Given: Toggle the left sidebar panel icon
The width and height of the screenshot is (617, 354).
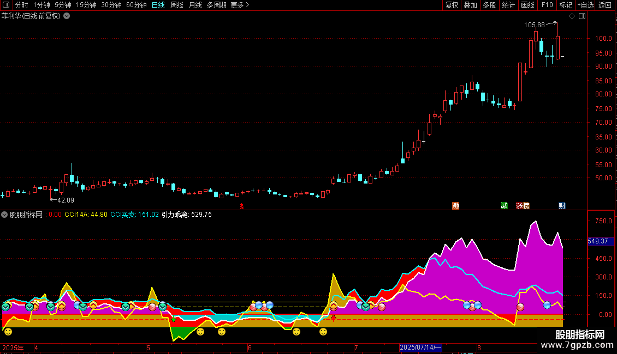Looking at the screenshot, I should point(6,5).
